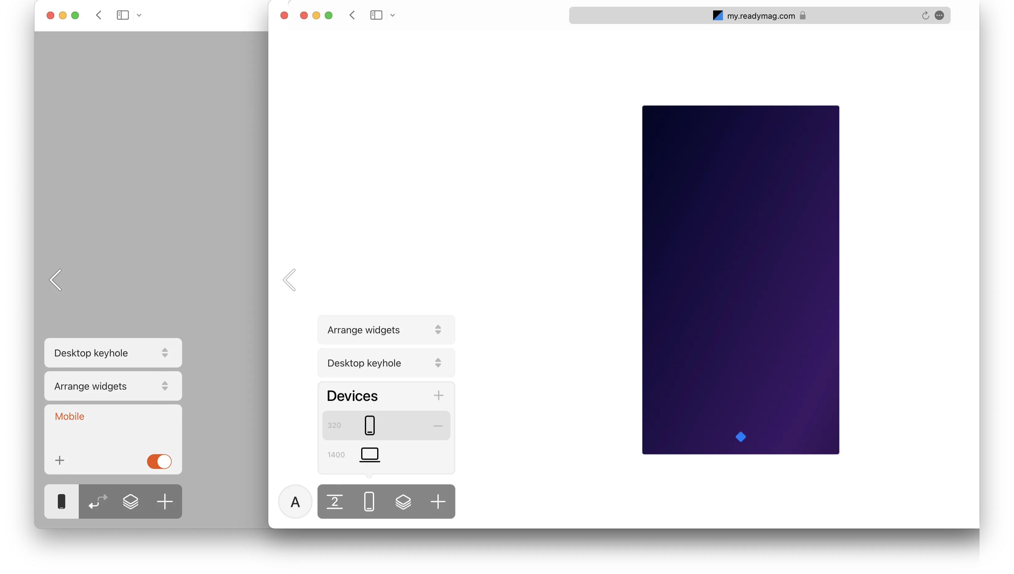
Task: Remove the 320 device using the minus icon
Action: [438, 425]
